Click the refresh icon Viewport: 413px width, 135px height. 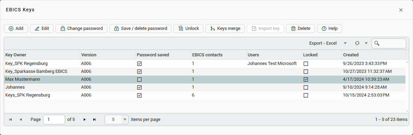[357, 43]
